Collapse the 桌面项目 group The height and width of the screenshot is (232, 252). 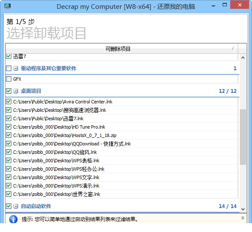coord(16,91)
